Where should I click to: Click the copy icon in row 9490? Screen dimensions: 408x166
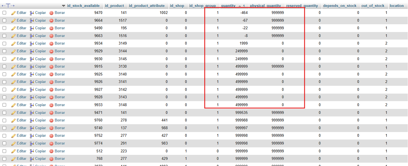click(x=32, y=28)
